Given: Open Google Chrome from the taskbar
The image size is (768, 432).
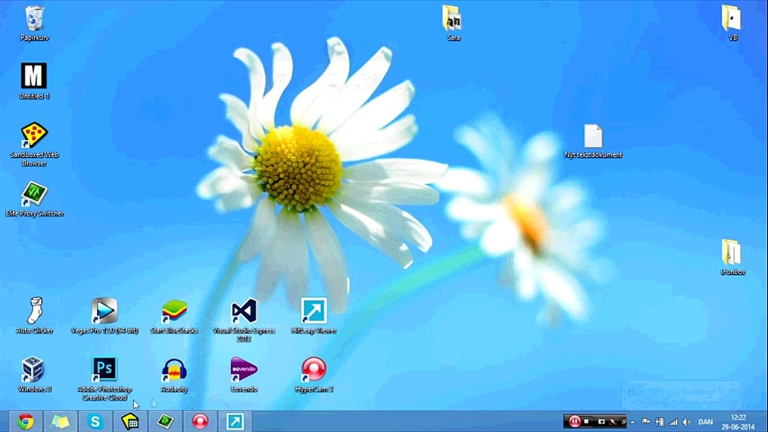Looking at the screenshot, I should click(x=25, y=422).
